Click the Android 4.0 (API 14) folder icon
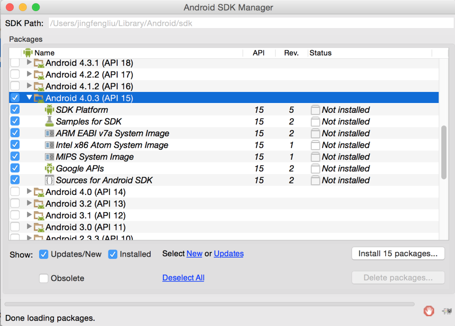The height and width of the screenshot is (326, 455). [x=39, y=192]
